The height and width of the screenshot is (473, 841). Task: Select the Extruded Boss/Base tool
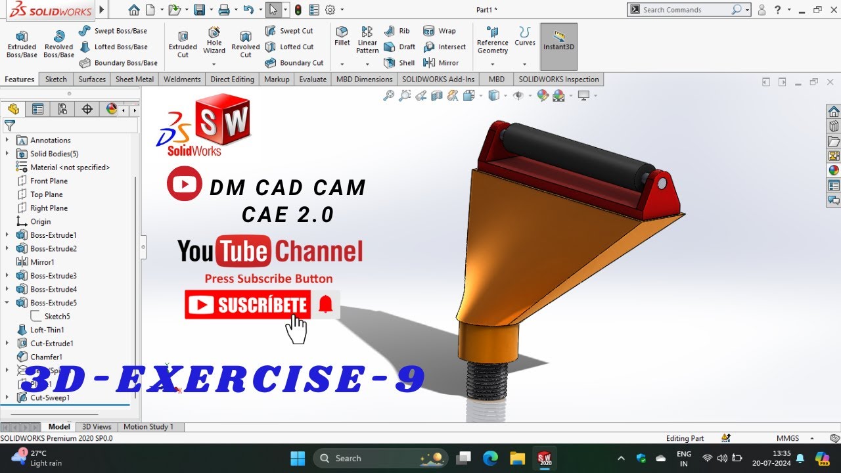pos(22,44)
